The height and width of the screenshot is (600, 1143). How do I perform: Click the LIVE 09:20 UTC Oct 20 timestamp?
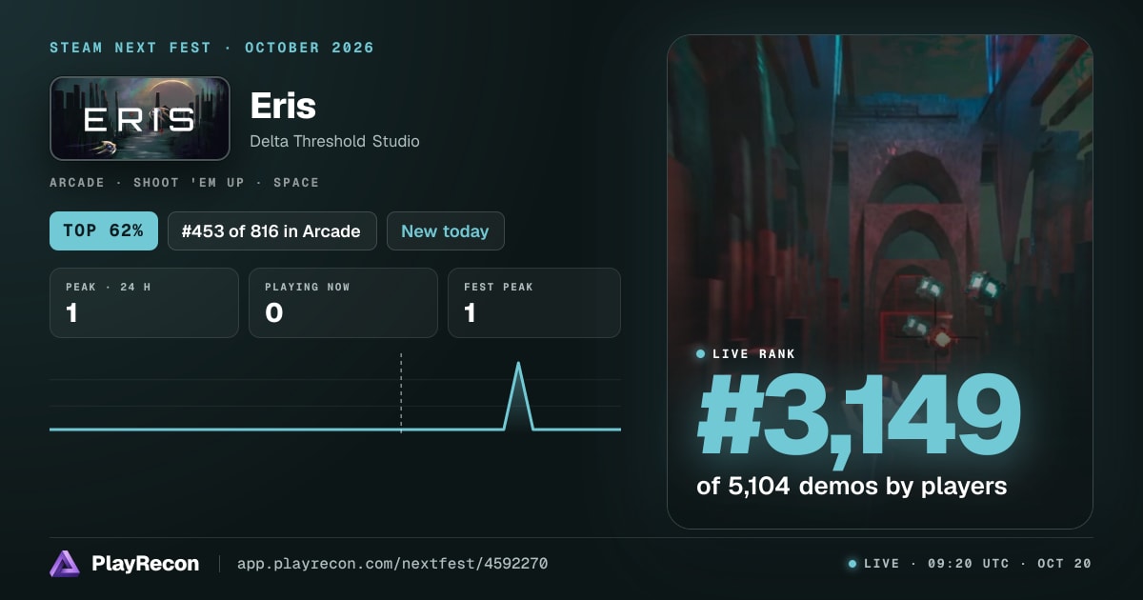(x=977, y=564)
